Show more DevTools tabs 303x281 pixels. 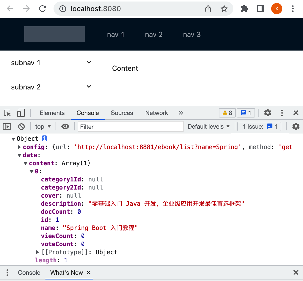181,113
